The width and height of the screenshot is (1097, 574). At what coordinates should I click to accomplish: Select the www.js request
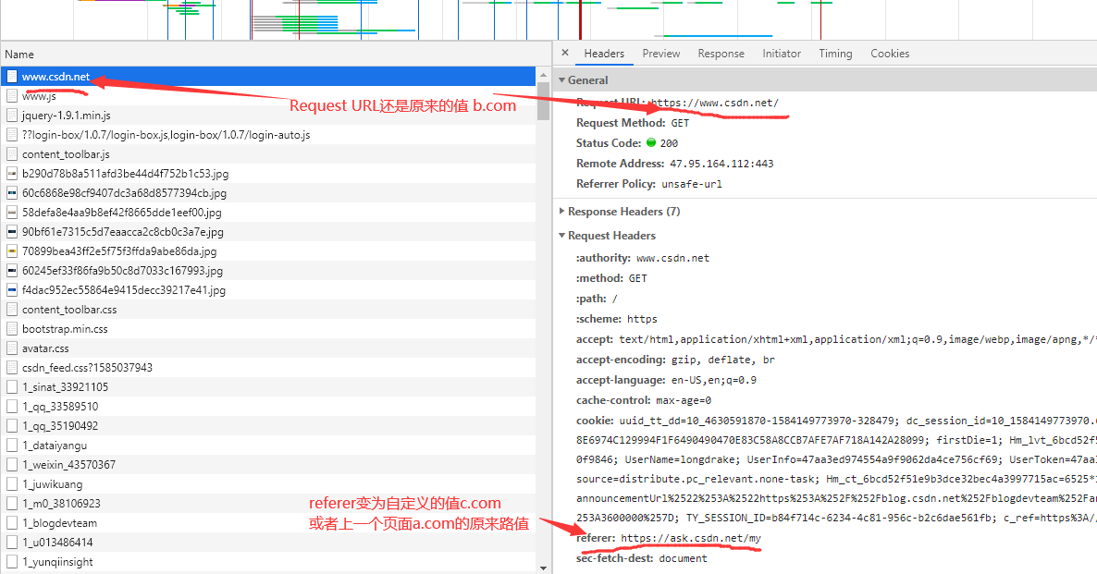pos(268,96)
